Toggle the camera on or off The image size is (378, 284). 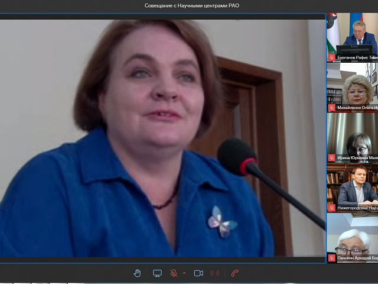tap(198, 273)
